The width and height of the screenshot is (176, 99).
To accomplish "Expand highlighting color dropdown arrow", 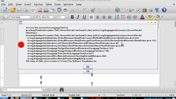I will [154, 17].
